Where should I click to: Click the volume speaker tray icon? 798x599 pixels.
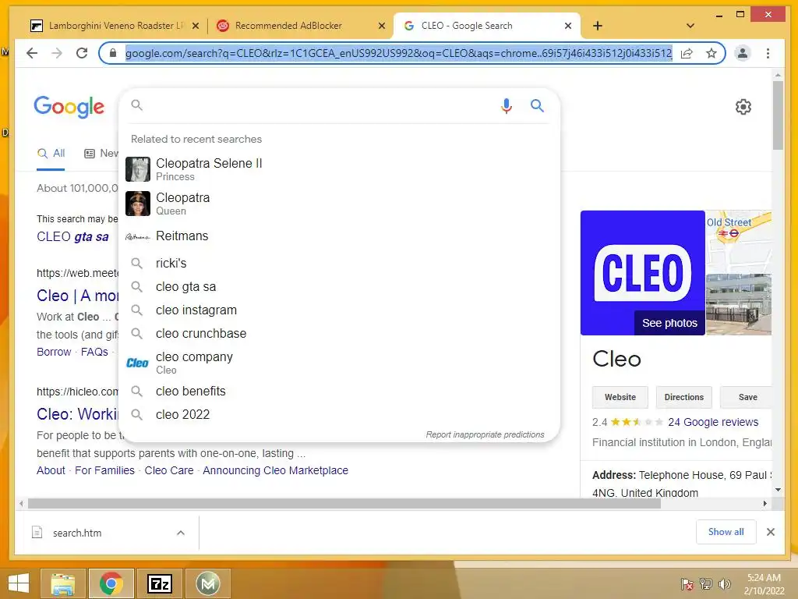point(724,584)
